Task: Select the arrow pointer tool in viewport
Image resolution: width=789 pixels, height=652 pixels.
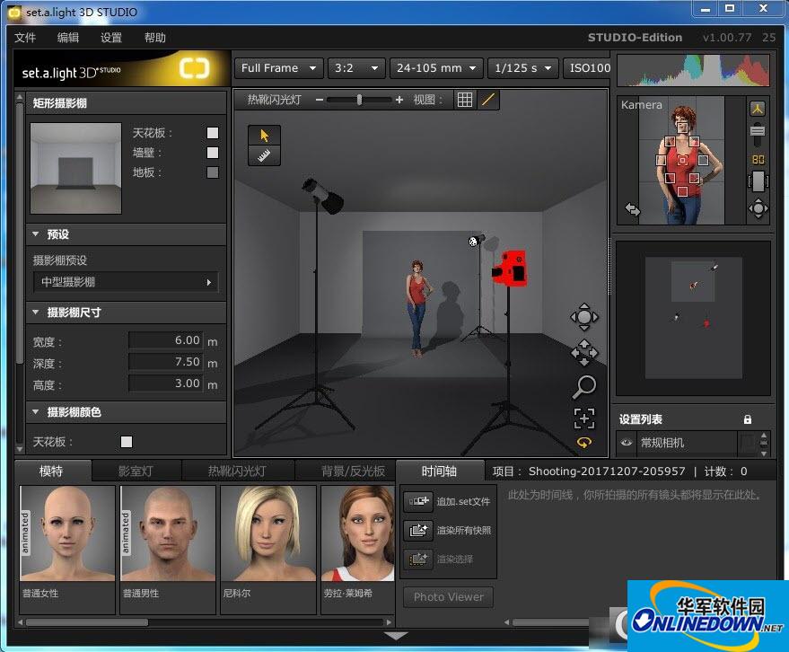Action: (x=264, y=135)
